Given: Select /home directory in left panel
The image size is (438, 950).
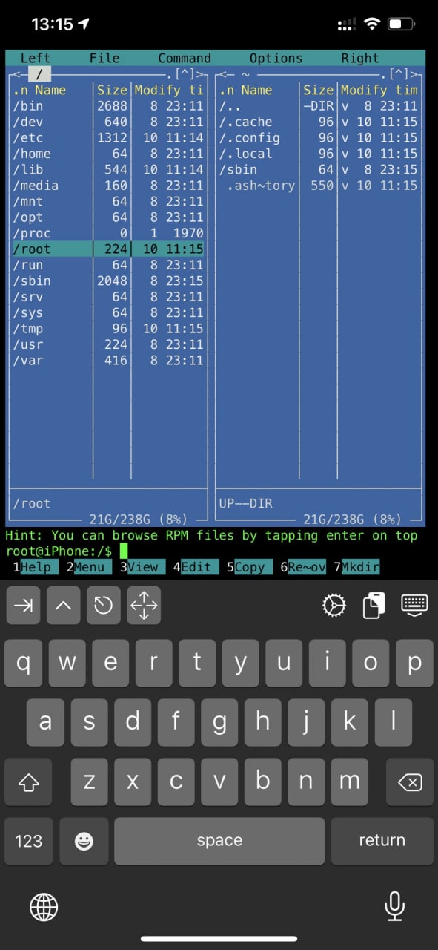Looking at the screenshot, I should [x=108, y=154].
